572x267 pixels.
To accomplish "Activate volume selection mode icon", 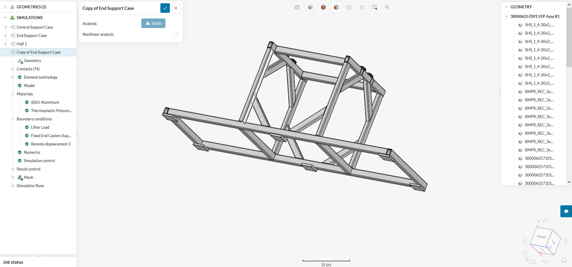I will click(x=323, y=7).
